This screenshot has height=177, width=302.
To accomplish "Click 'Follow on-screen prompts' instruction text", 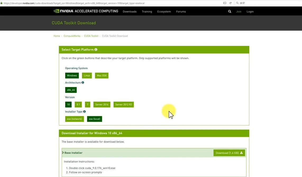I will pos(85,172).
